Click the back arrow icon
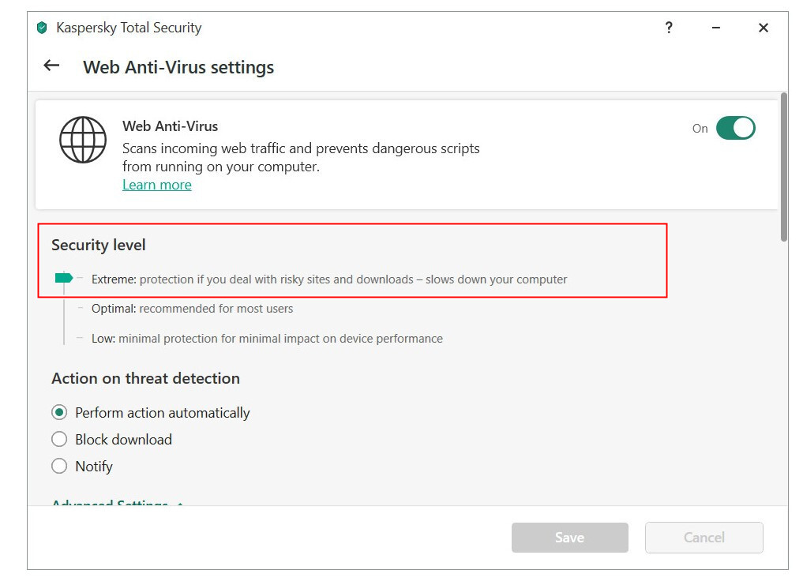This screenshot has height=585, width=803. (x=51, y=66)
